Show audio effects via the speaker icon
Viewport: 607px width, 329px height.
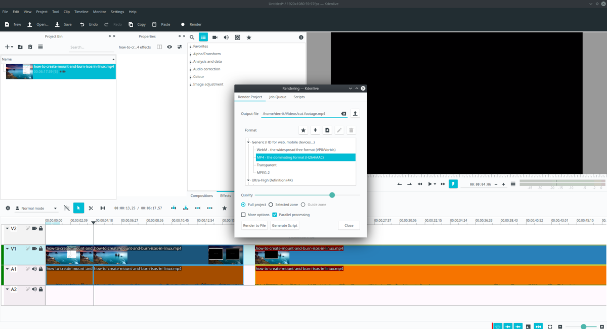(x=226, y=37)
